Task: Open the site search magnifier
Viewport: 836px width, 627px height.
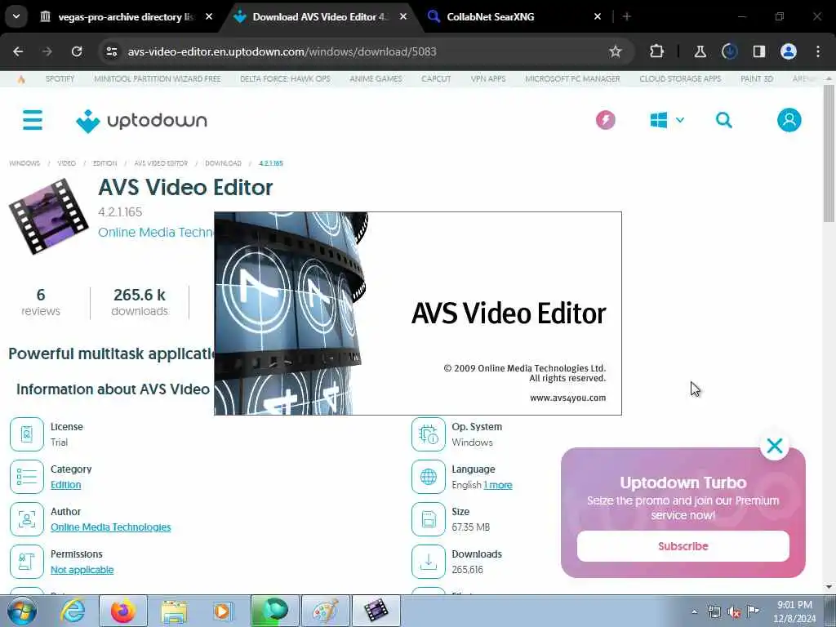Action: 723,120
